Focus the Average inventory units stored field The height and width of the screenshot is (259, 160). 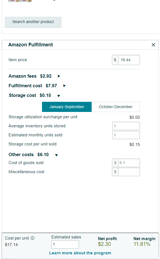tap(126, 126)
